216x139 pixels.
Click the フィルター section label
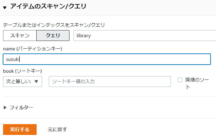21,108
